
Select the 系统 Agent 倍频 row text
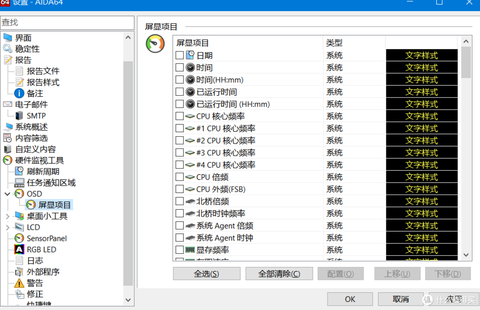[x=225, y=226]
